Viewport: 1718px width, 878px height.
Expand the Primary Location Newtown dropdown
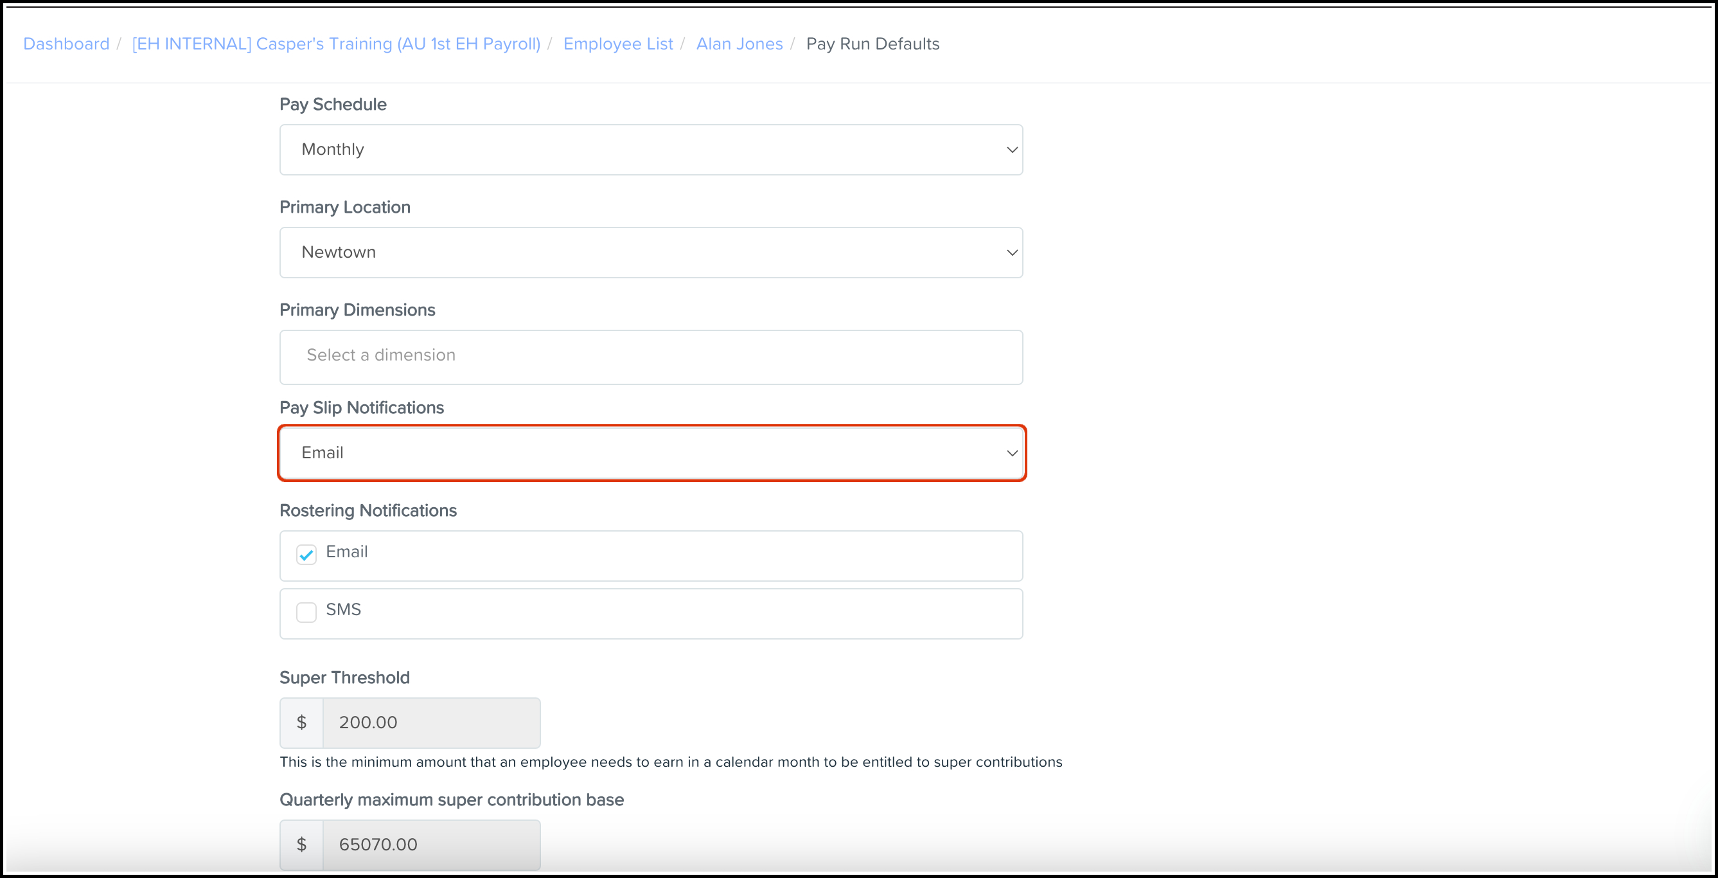[x=650, y=252]
